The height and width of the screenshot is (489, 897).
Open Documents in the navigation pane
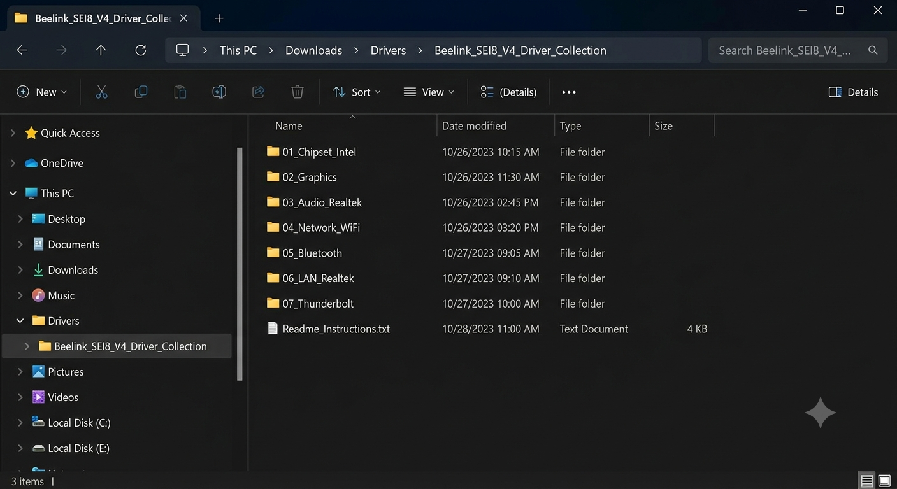(74, 244)
